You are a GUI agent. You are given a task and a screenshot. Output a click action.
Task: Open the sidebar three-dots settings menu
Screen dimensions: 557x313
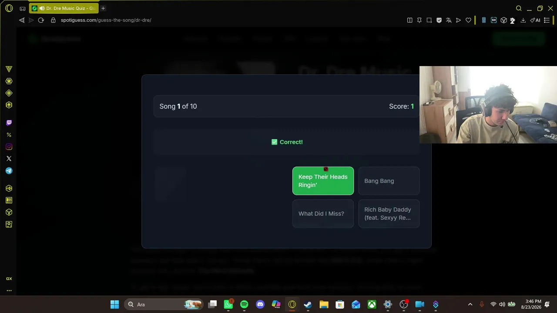[x=9, y=290]
